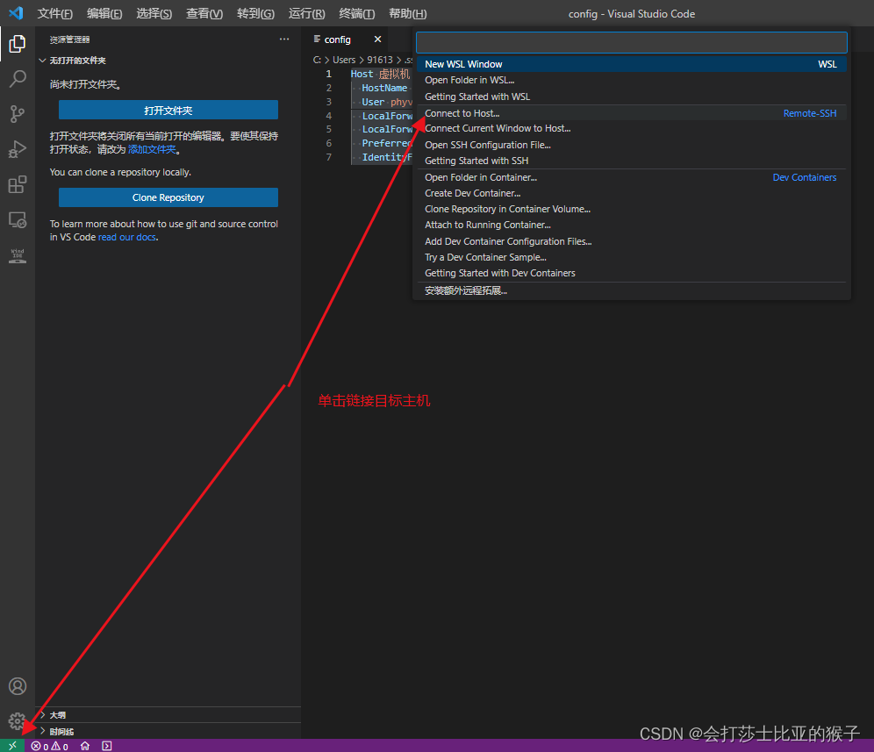Open the Source Control view
This screenshot has width=874, height=752.
click(x=18, y=114)
